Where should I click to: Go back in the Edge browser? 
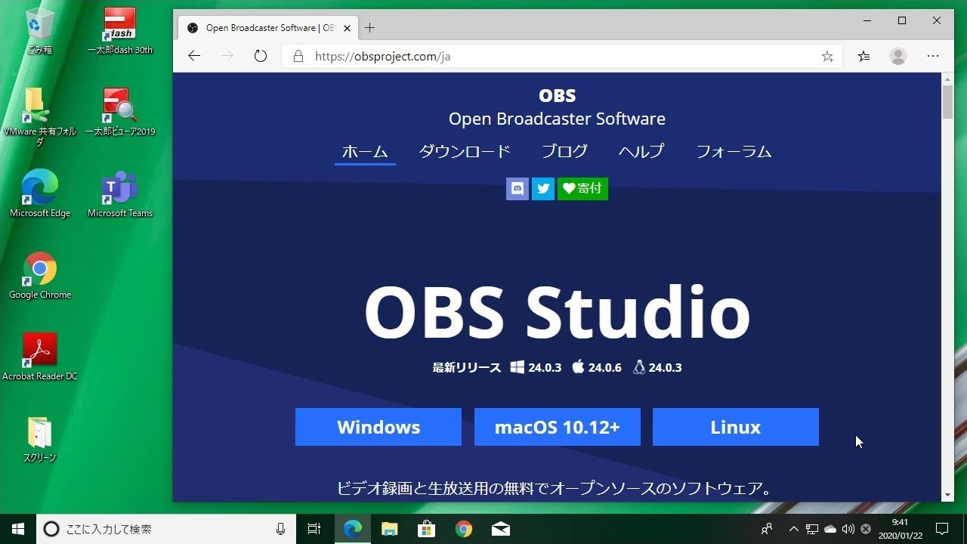[x=194, y=56]
